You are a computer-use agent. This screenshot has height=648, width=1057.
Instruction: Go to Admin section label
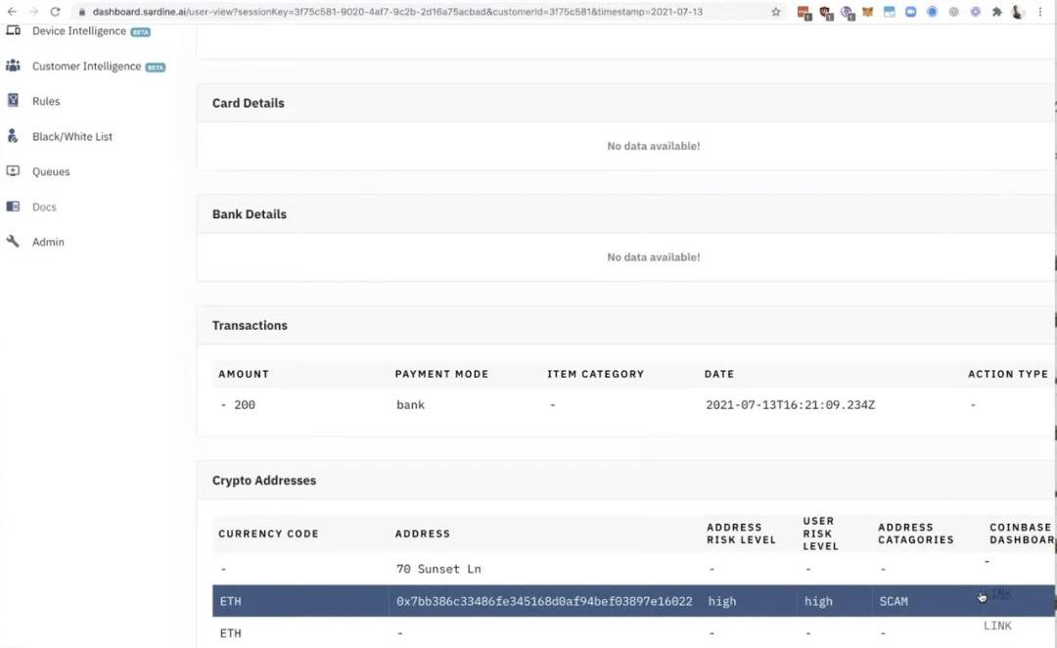(48, 242)
